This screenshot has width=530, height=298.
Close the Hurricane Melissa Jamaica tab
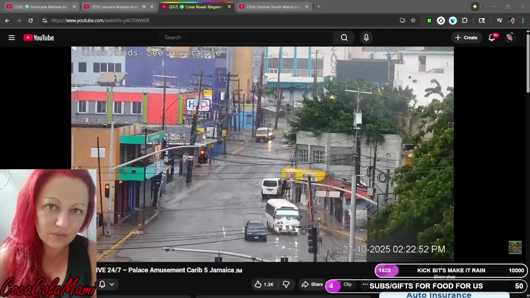pyautogui.click(x=74, y=7)
